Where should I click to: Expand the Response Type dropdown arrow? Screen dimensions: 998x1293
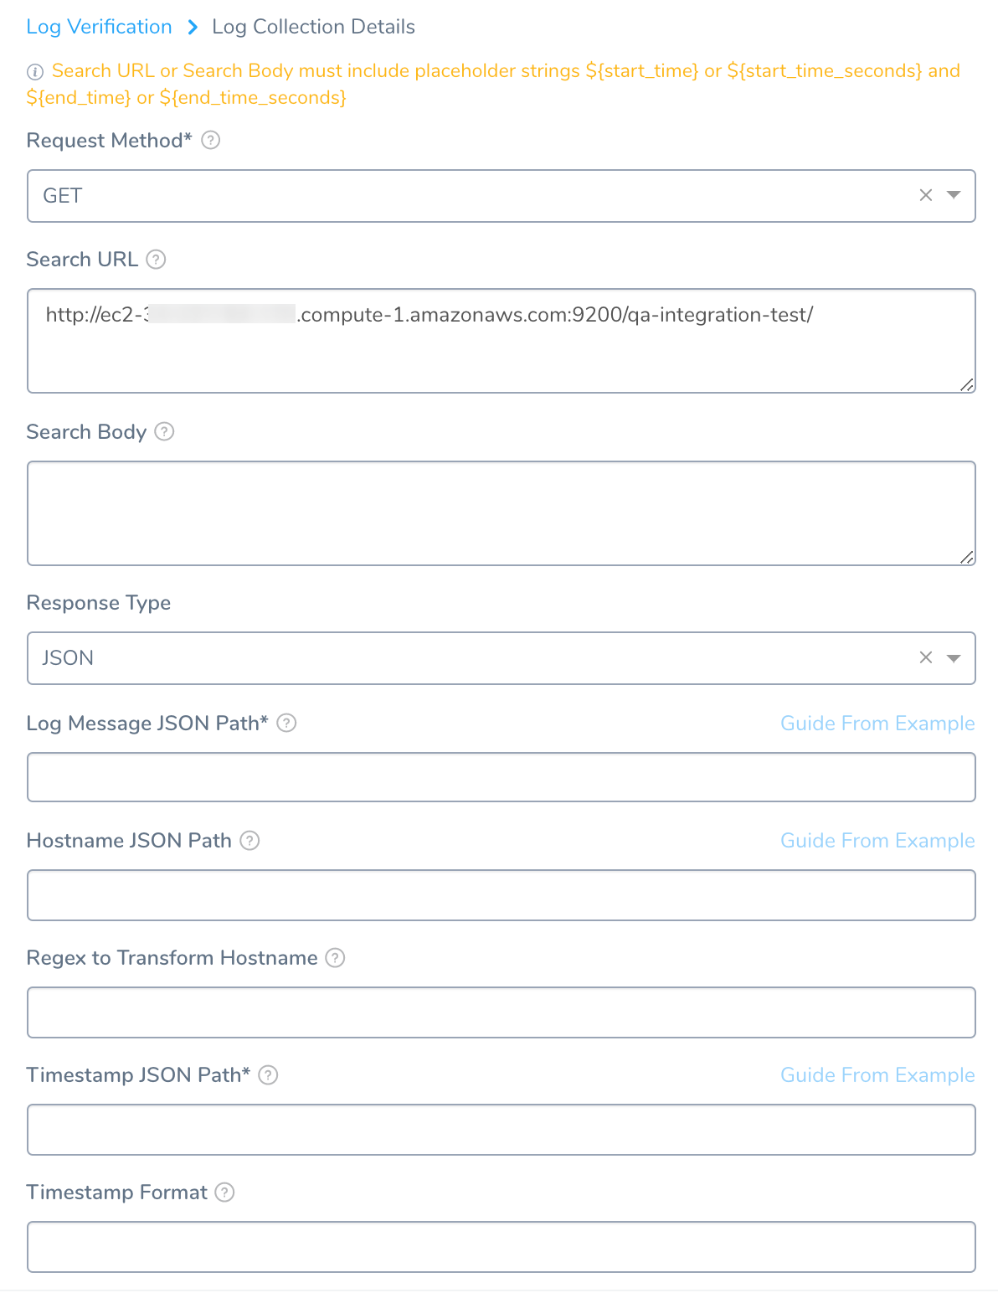[x=954, y=657]
